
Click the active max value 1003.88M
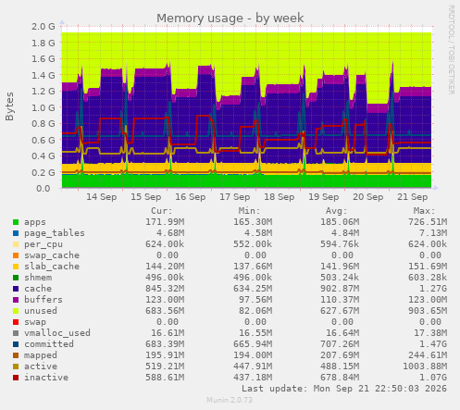[425, 367]
